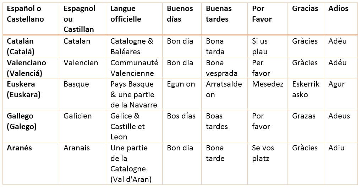Select the "Adios" column header
This screenshot has width=361, height=188.
338,9
